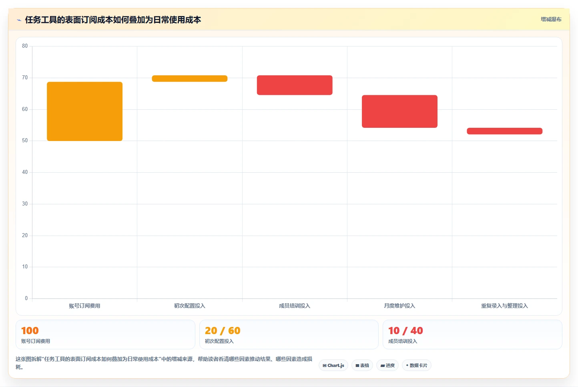Click the thin red 重复录入与整理投入 bar
The height and width of the screenshot is (387, 578).
(504, 131)
